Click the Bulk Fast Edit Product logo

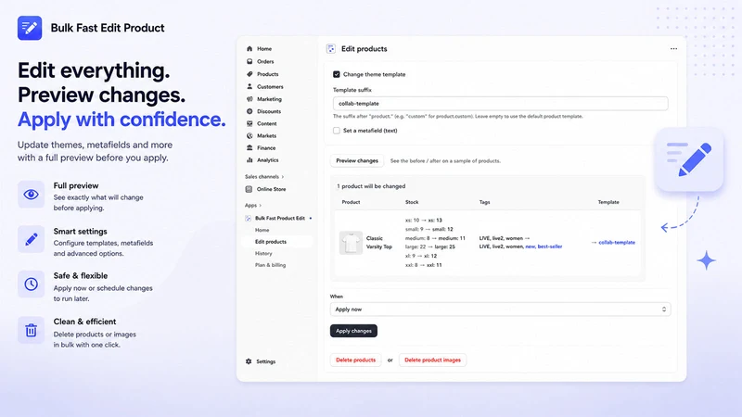30,28
